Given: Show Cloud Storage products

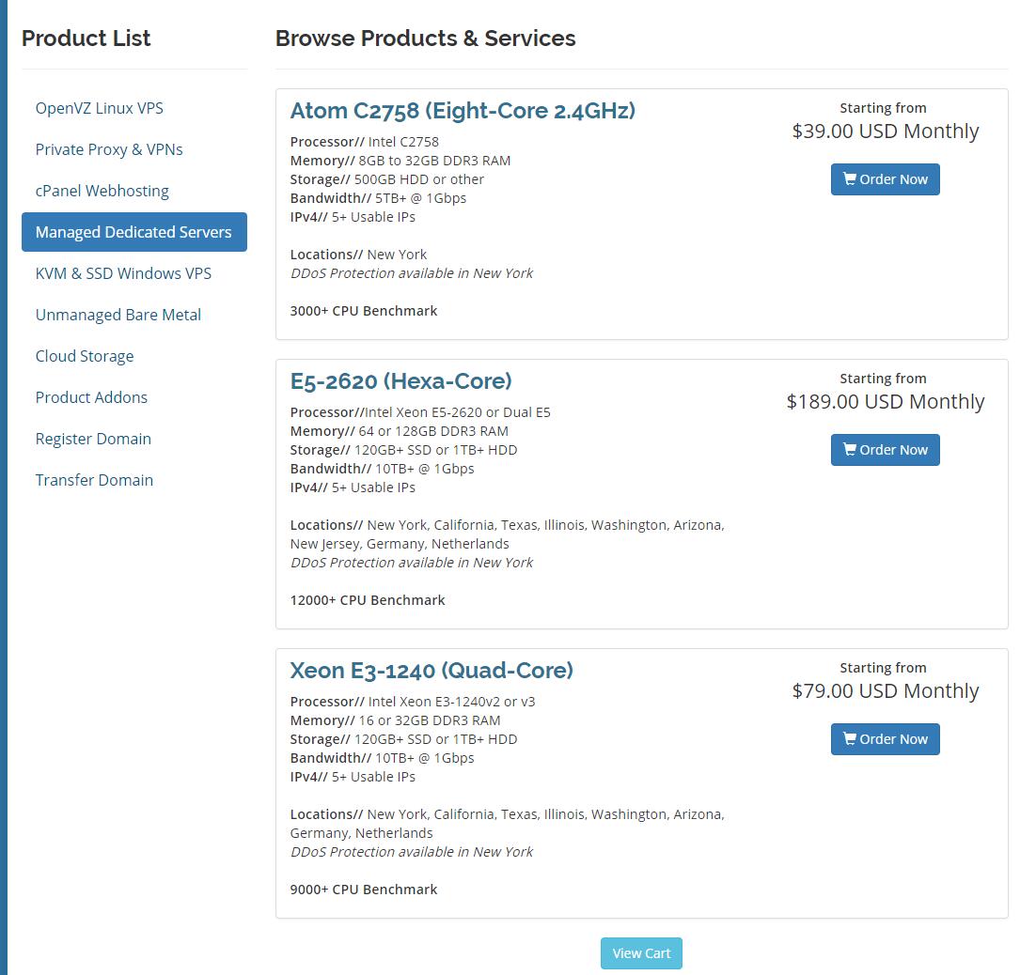Looking at the screenshot, I should point(85,356).
